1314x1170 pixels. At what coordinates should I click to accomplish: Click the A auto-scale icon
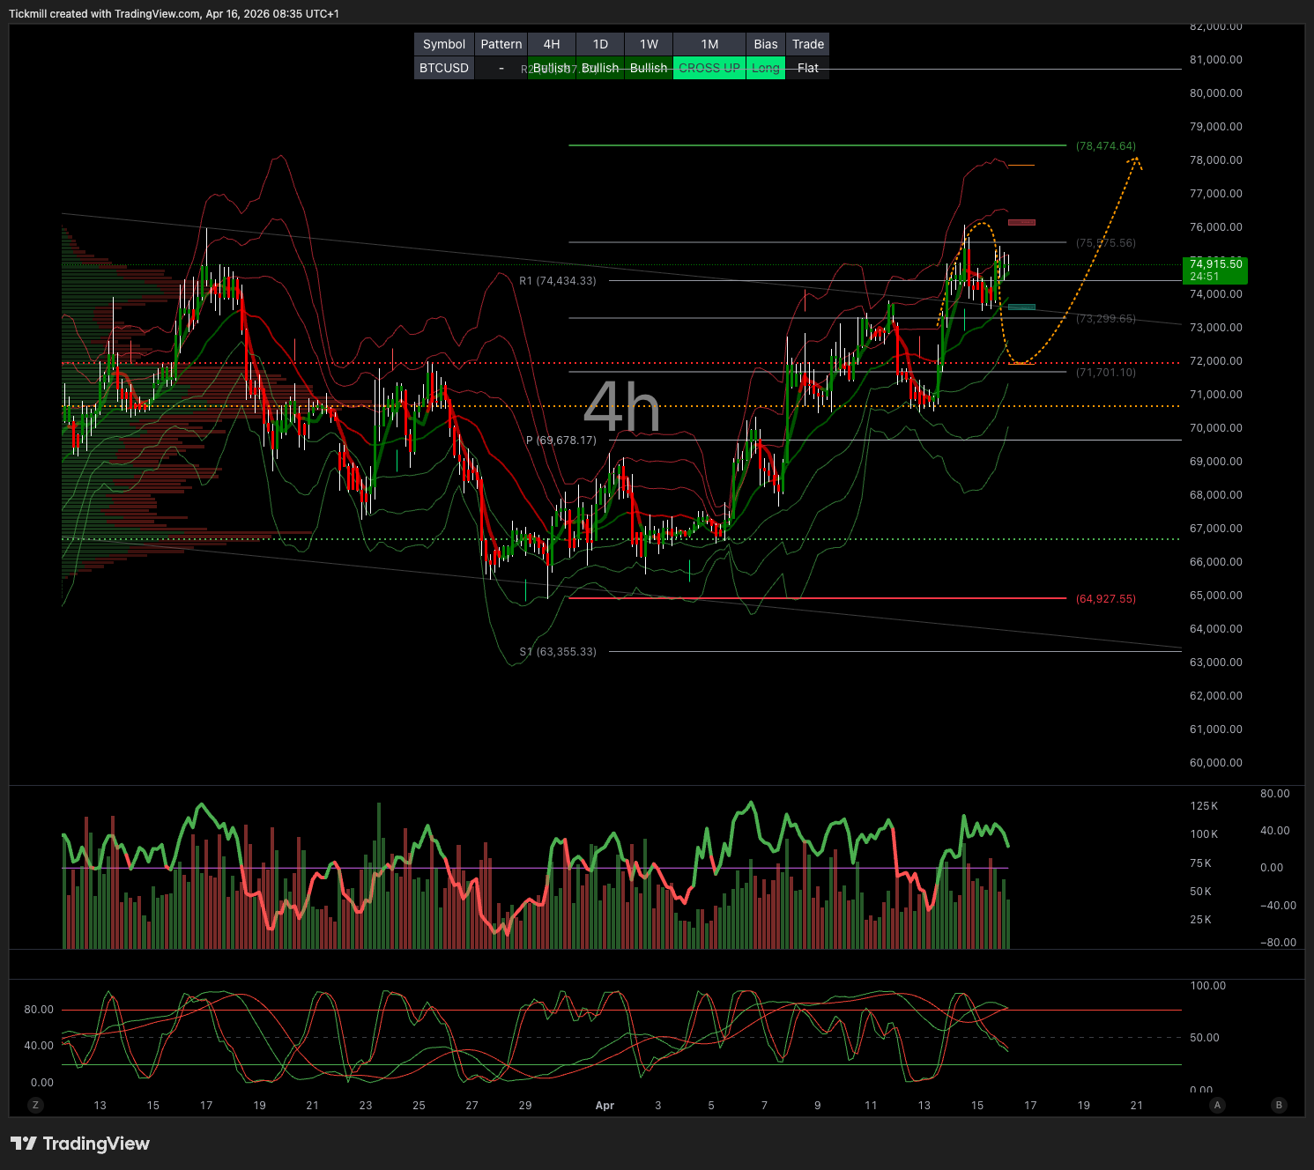[1218, 1105]
